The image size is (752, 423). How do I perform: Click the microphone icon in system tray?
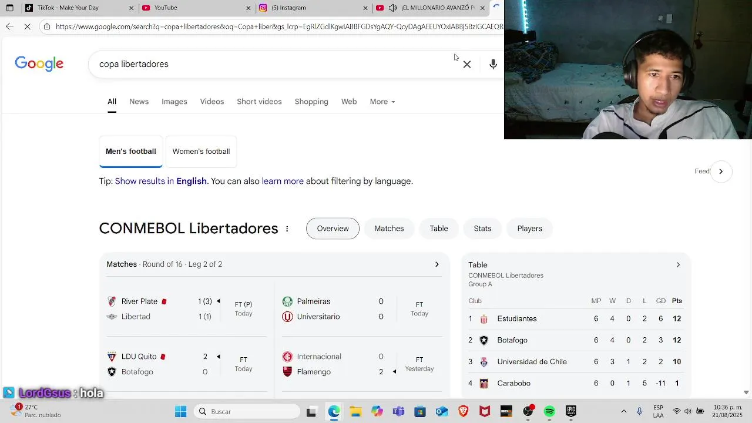click(x=640, y=411)
